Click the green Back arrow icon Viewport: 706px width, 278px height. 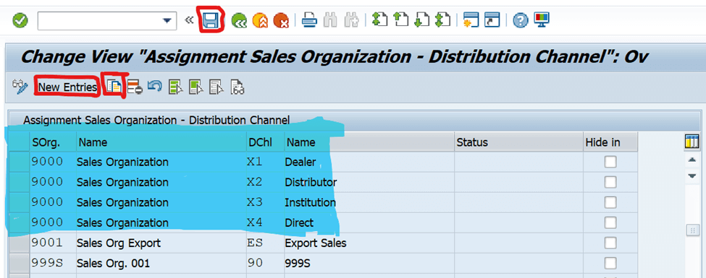tap(239, 20)
